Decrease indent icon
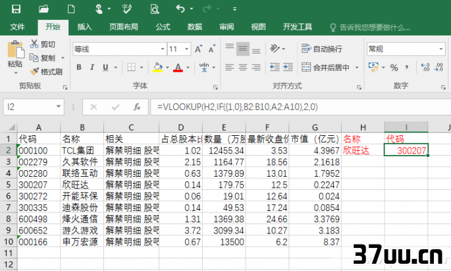This screenshot has width=451, height=271. (x=275, y=67)
